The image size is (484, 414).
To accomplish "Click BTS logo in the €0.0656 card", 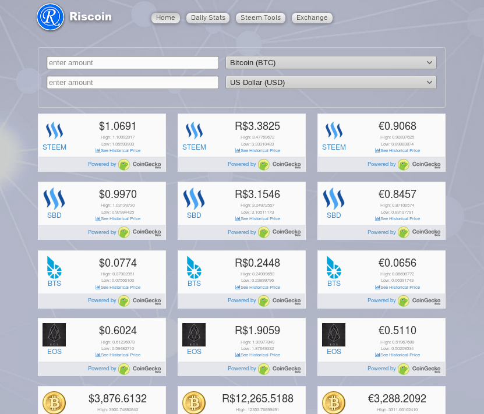I will pos(334,267).
